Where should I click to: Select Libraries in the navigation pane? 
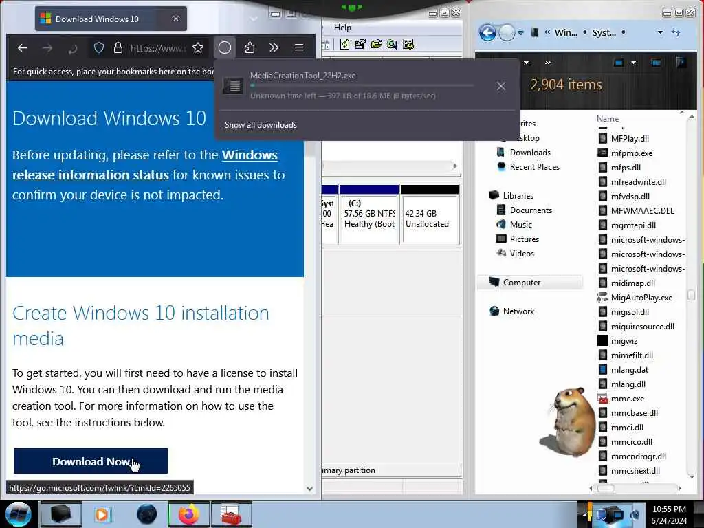pos(511,195)
